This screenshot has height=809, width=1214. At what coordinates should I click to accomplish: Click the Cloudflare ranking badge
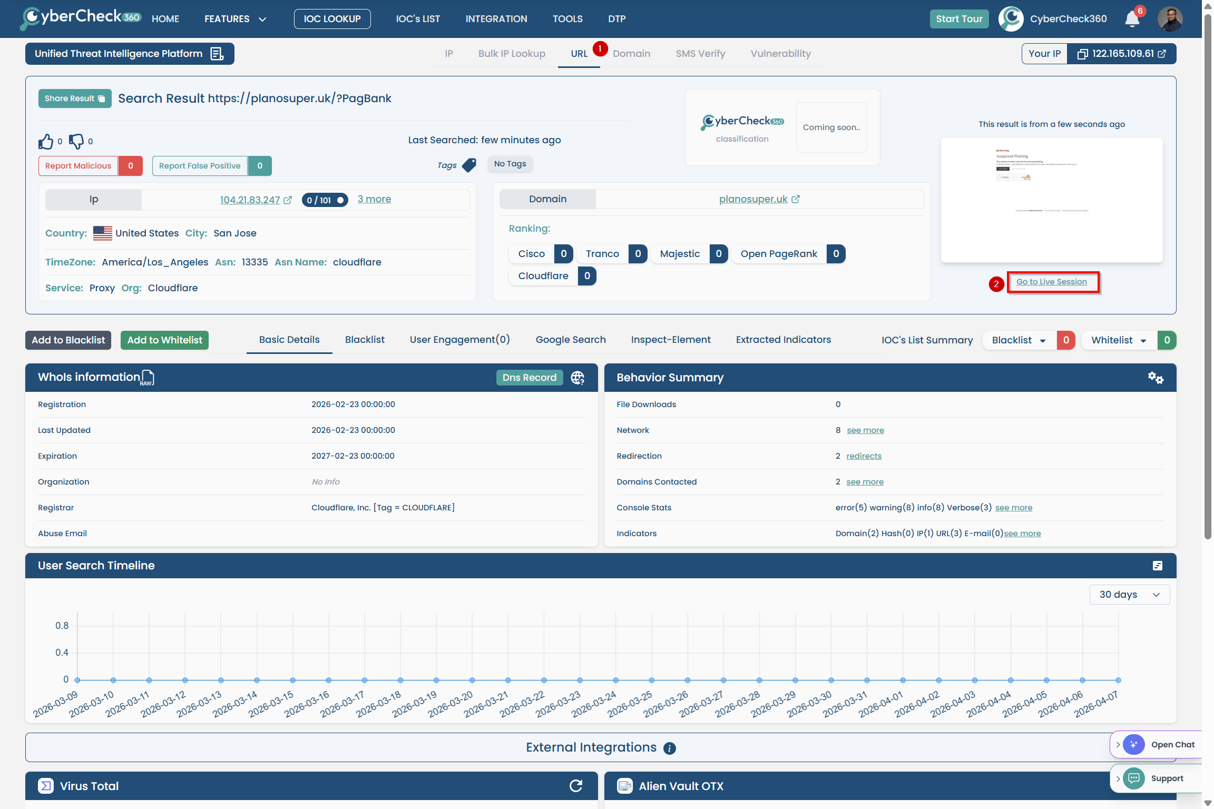(x=552, y=276)
